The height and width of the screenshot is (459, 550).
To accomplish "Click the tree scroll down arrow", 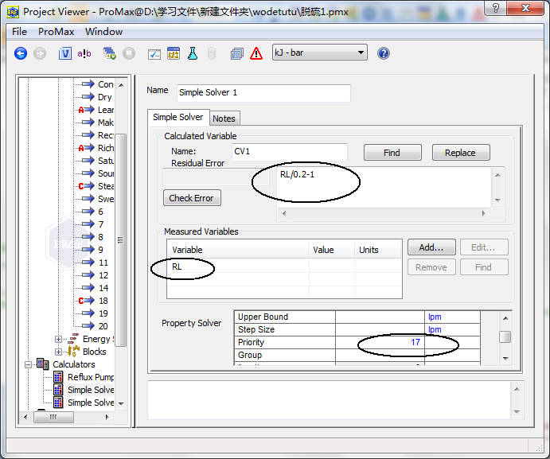I will (121, 403).
